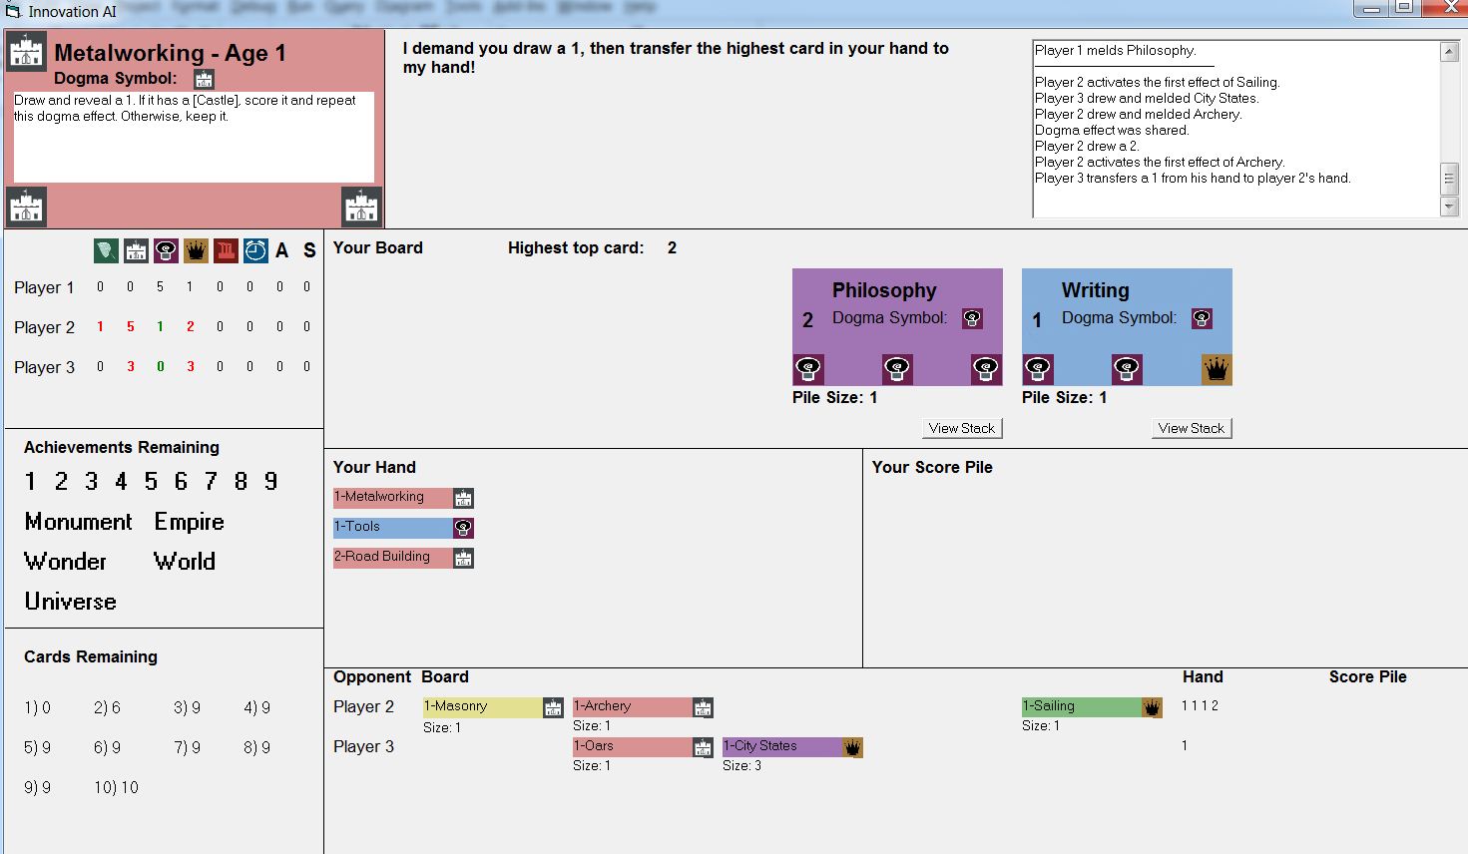Click the crown icon on Writing card
Image resolution: width=1468 pixels, height=854 pixels.
click(1217, 369)
